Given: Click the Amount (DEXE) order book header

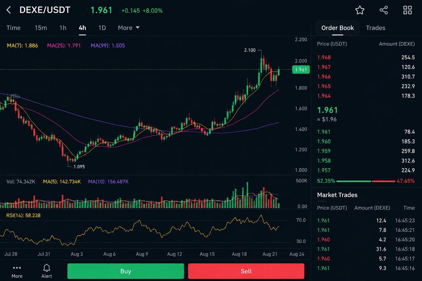Looking at the screenshot, I should pos(397,44).
